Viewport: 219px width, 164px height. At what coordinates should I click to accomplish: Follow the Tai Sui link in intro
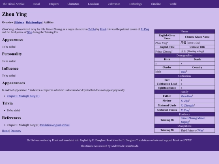coord(92,29)
